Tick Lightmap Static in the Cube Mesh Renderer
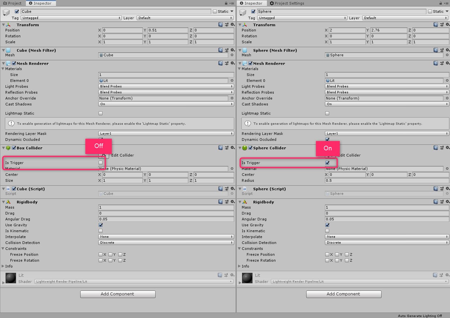Screen dimensions: 450x318 pyautogui.click(x=101, y=113)
